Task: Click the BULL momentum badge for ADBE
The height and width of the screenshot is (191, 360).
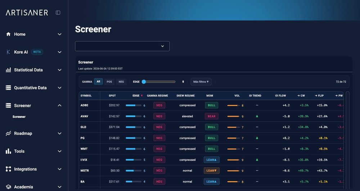Action: tap(211, 105)
